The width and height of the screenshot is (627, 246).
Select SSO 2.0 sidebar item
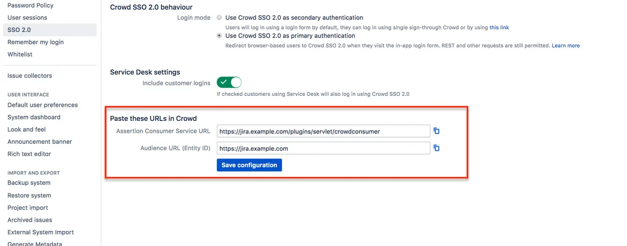(x=19, y=30)
